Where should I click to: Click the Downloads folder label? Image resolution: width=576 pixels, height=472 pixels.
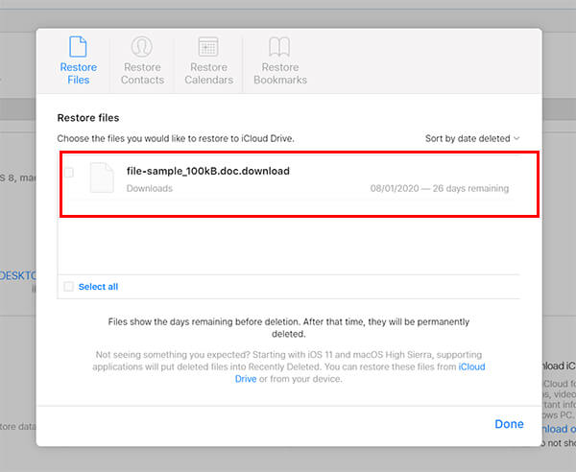click(150, 188)
